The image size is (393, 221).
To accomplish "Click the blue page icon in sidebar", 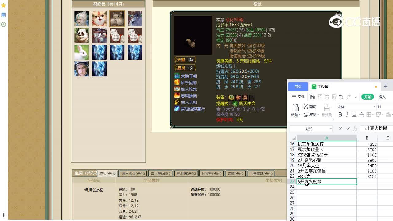I will [3, 15].
